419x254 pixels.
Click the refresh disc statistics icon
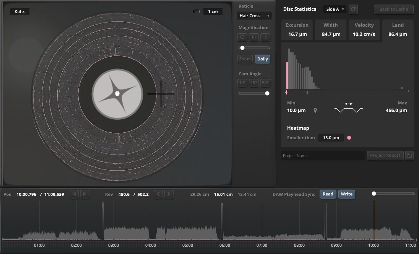coord(354,9)
